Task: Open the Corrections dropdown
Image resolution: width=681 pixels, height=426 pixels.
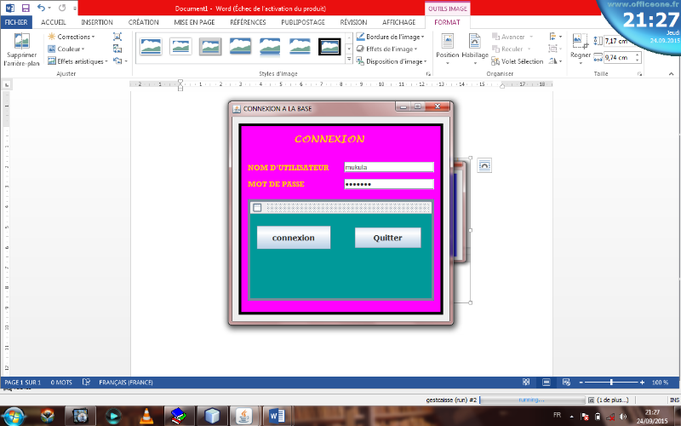Action: 72,37
